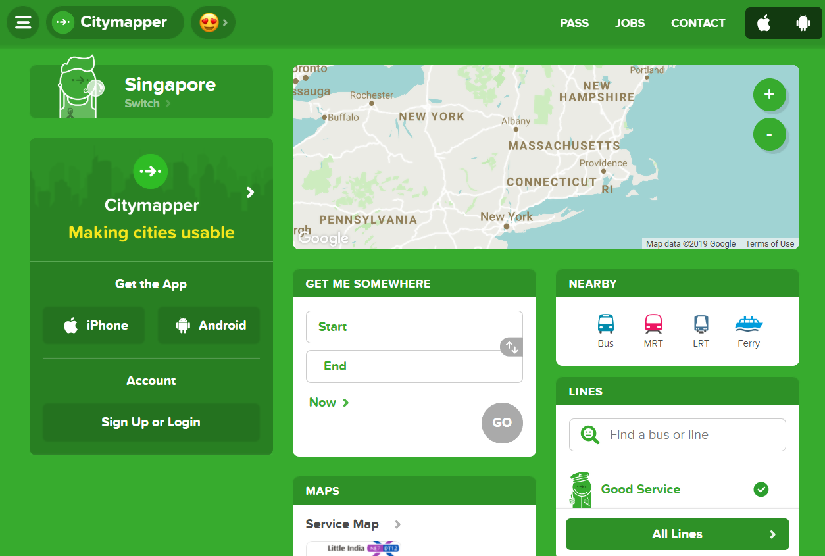Image resolution: width=825 pixels, height=556 pixels.
Task: Open map Terms of Use
Action: pos(770,243)
